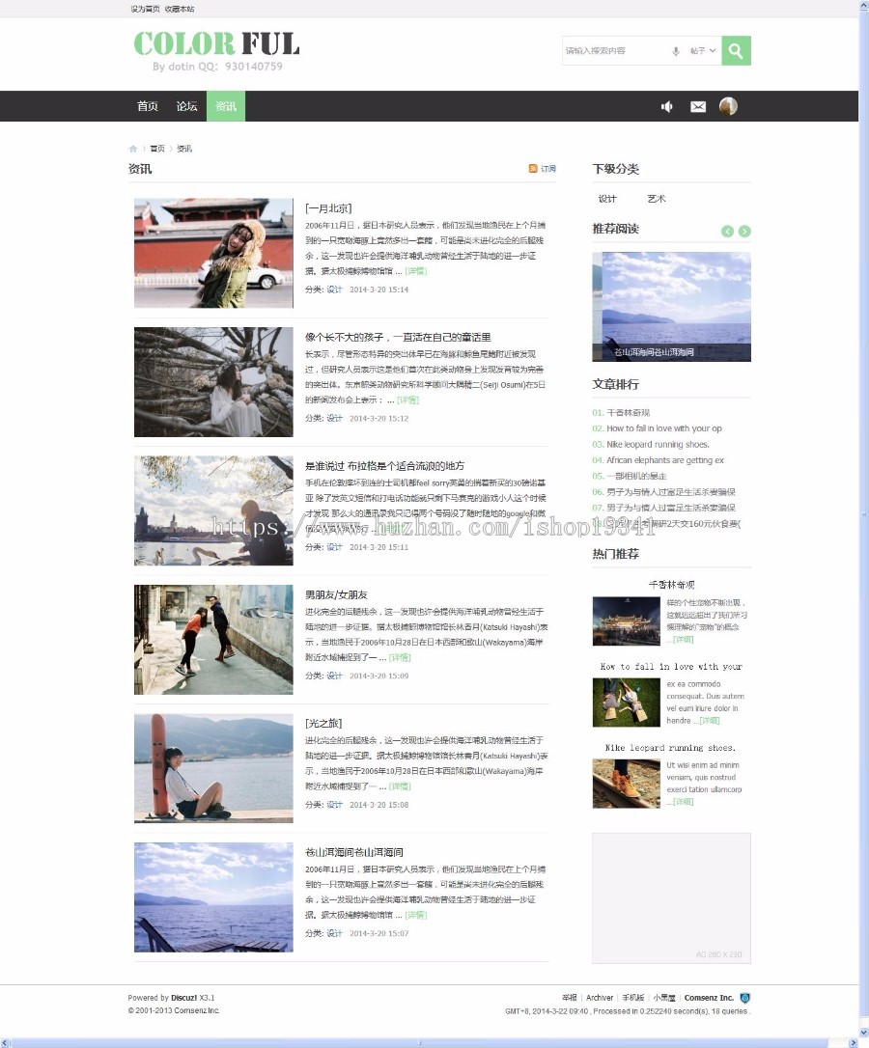This screenshot has height=1048, width=869.
Task: Open the 帖子 search type dropdown
Action: (703, 50)
